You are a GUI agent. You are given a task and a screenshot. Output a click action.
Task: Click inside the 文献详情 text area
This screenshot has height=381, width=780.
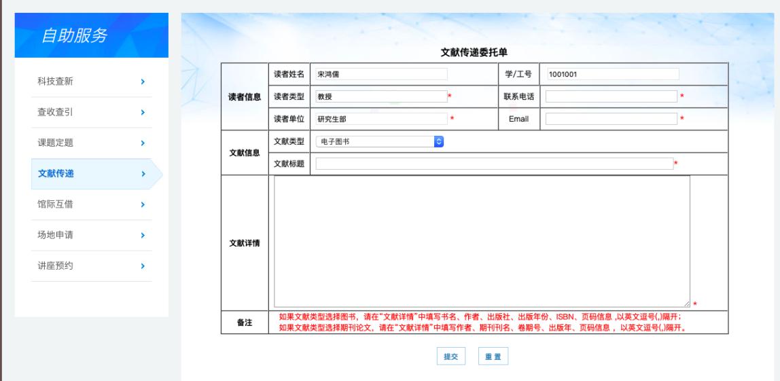pyautogui.click(x=482, y=242)
